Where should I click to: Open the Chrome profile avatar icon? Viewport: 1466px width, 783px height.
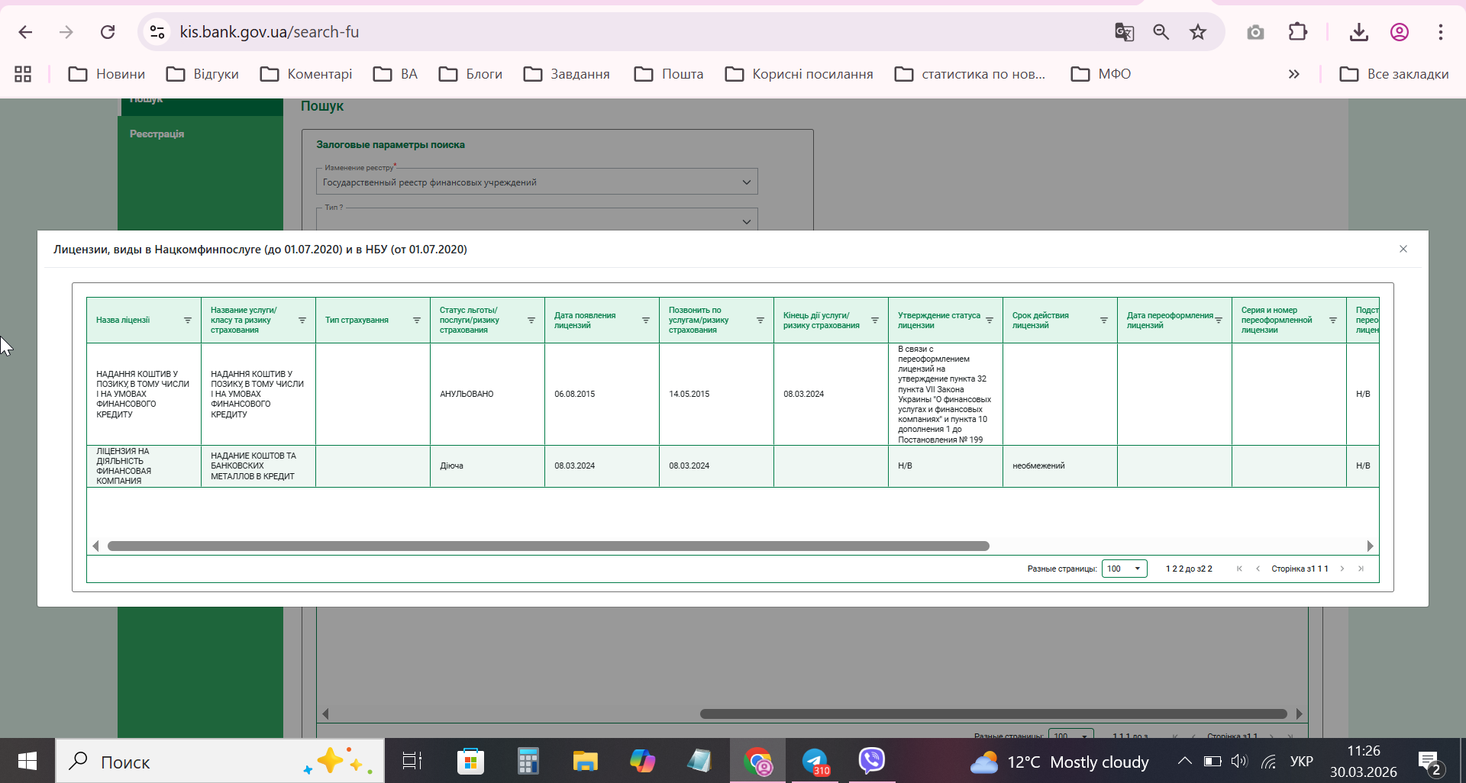[1400, 32]
